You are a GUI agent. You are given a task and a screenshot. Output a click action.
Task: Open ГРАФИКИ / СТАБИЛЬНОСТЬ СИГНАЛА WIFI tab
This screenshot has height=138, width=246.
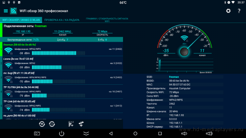[107, 20]
